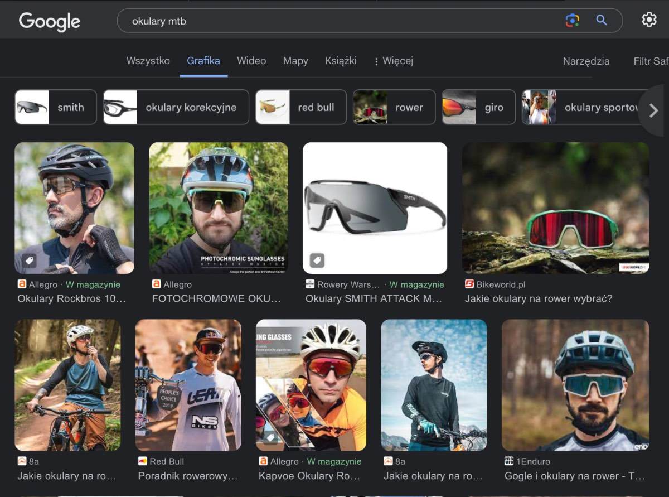The width and height of the screenshot is (669, 497).
Task: Open the 1Enduro bearded rider image
Action: coord(575,385)
